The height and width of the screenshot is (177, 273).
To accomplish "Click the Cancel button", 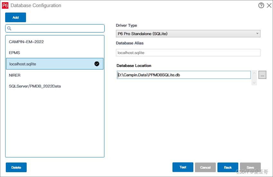I will pos(205,167).
